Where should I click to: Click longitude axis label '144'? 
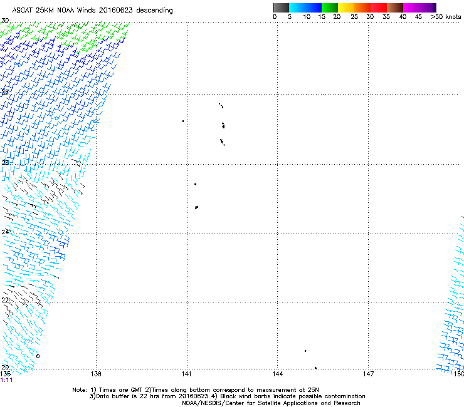(x=278, y=374)
